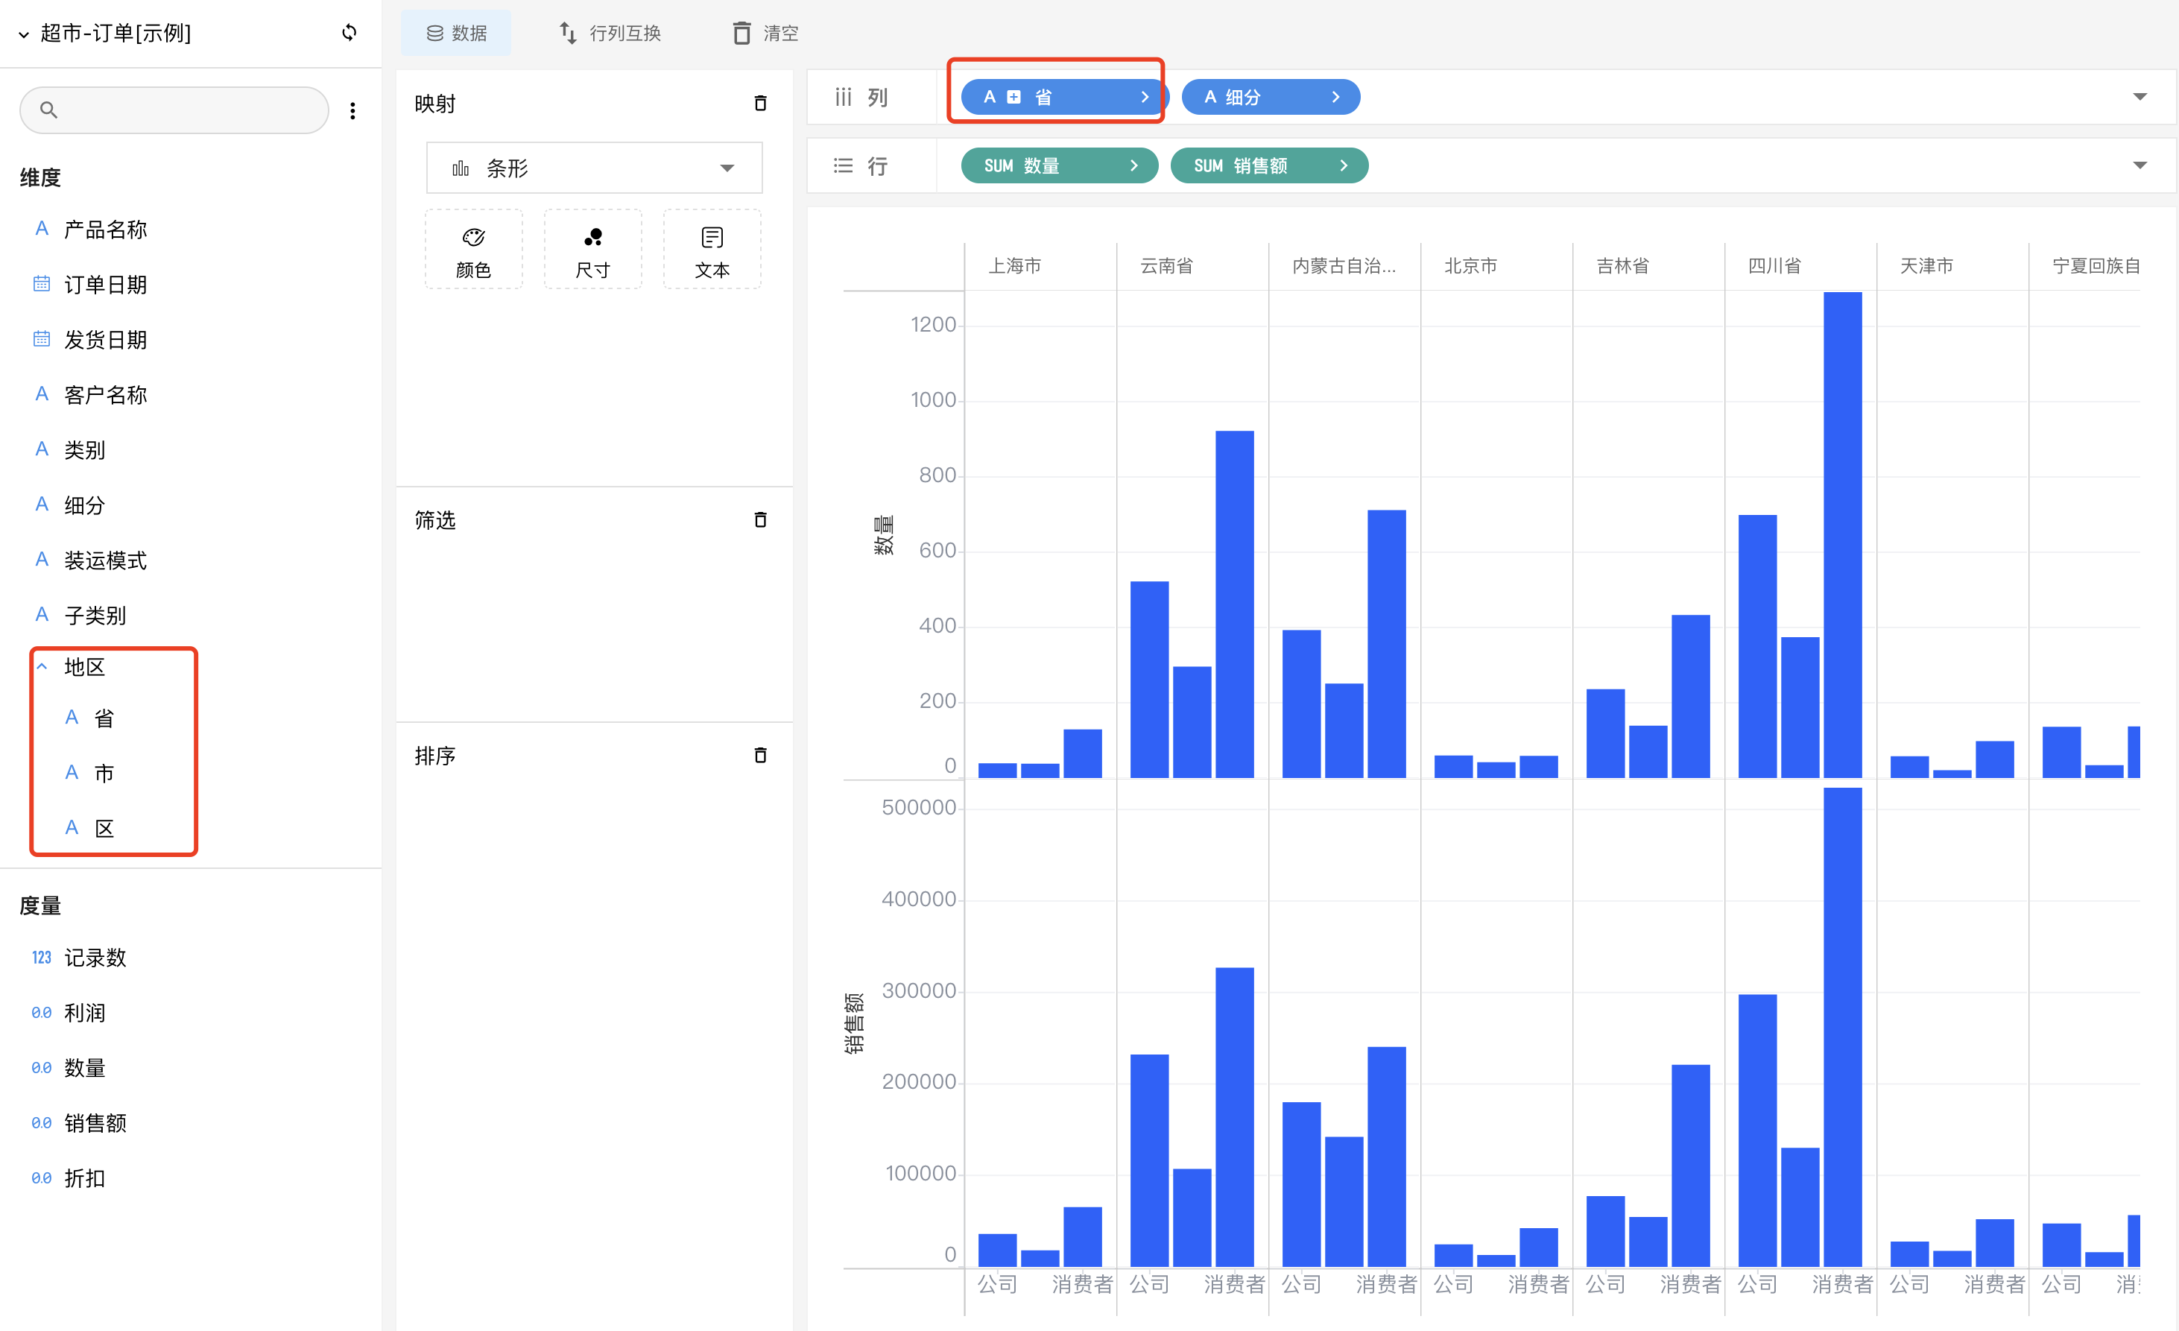Select the 数据 tab
Image resolution: width=2179 pixels, height=1331 pixels.
coord(456,33)
